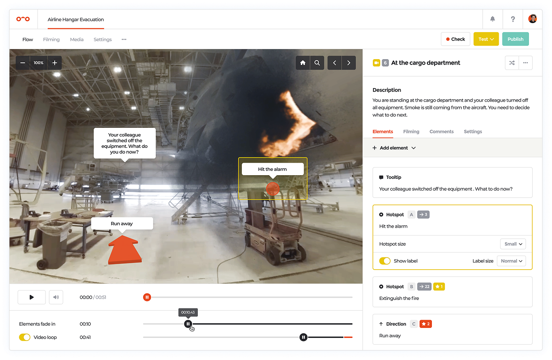Screen dimensions: 552x360
Task: Open help question mark icon
Action: [513, 19]
